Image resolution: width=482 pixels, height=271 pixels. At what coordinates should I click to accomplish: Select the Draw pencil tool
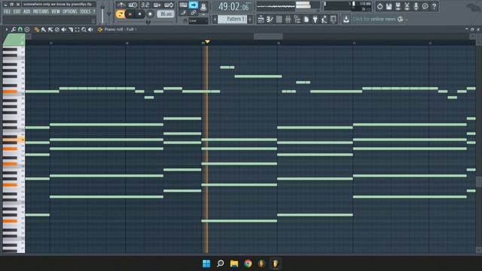[x=37, y=29]
